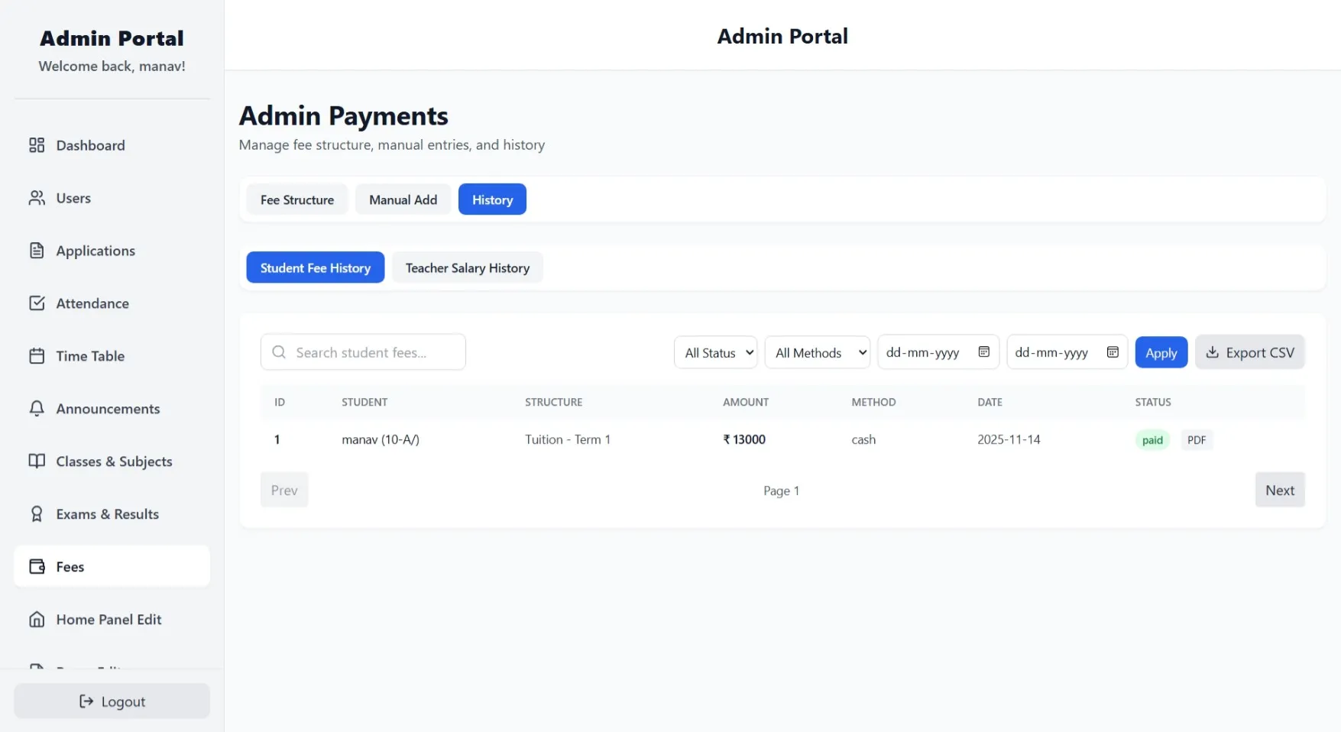The height and width of the screenshot is (732, 1341).
Task: Select the Users sidebar icon
Action: tap(37, 197)
